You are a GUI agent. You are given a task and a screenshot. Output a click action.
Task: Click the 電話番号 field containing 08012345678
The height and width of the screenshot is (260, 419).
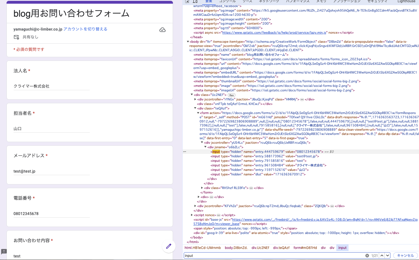click(52, 214)
